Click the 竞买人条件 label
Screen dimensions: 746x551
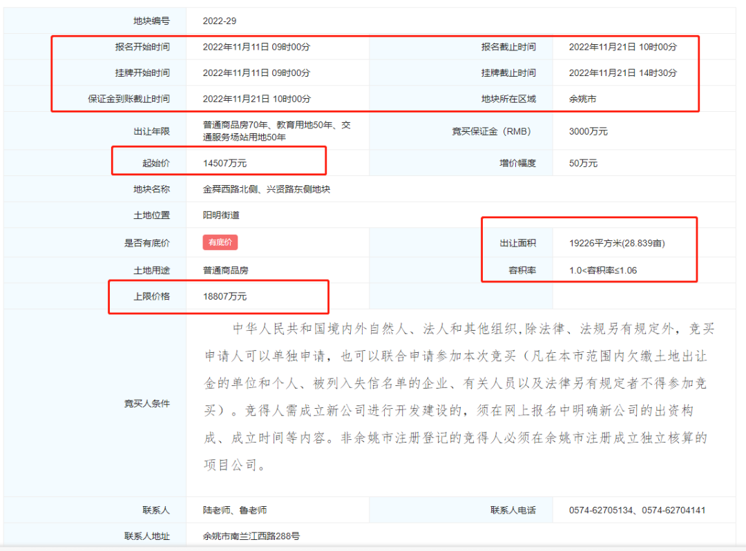147,403
